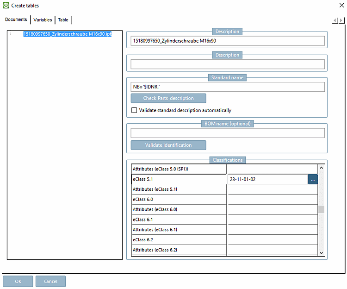Click the Standard name input field
Screen dimensions: 347x289
tap(228, 87)
